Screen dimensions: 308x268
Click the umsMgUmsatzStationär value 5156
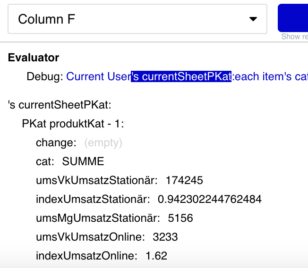180,218
